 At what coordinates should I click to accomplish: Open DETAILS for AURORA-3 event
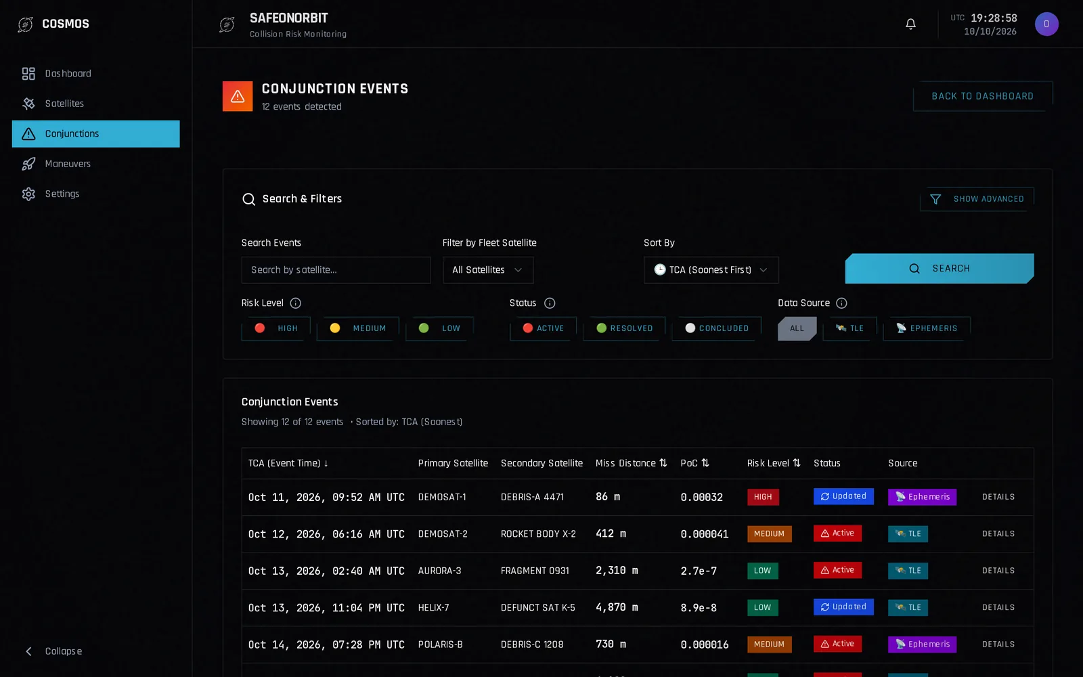pyautogui.click(x=998, y=571)
